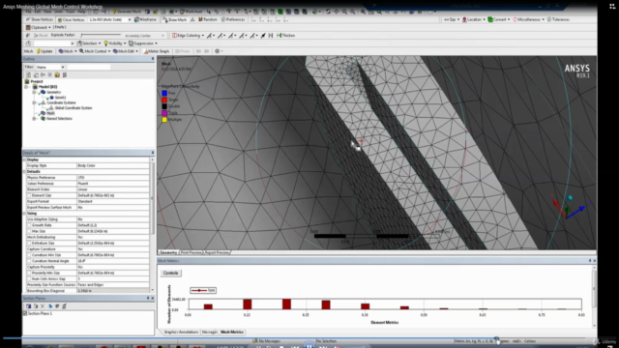This screenshot has height=348, width=619.
Task: Open the Selection dropdown menu
Action: click(x=89, y=43)
